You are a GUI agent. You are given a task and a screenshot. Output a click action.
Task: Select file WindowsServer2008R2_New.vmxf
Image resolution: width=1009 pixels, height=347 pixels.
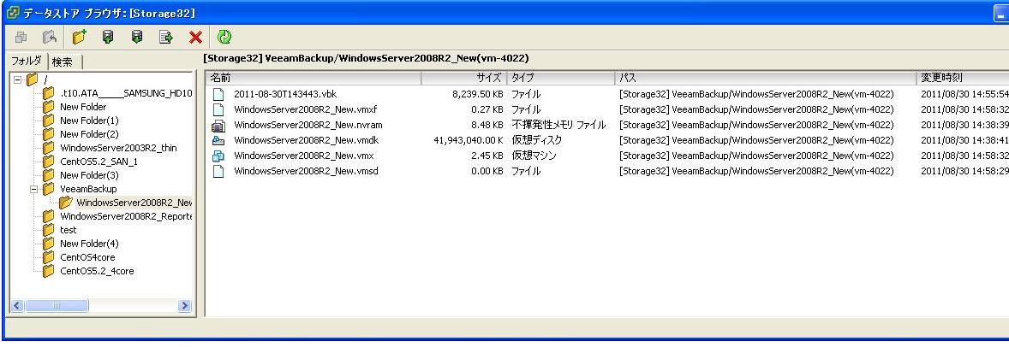306,109
